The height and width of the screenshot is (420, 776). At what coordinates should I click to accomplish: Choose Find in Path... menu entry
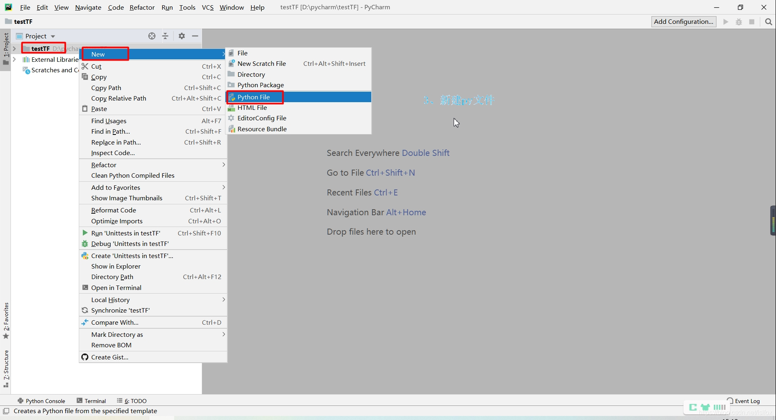tap(153, 131)
